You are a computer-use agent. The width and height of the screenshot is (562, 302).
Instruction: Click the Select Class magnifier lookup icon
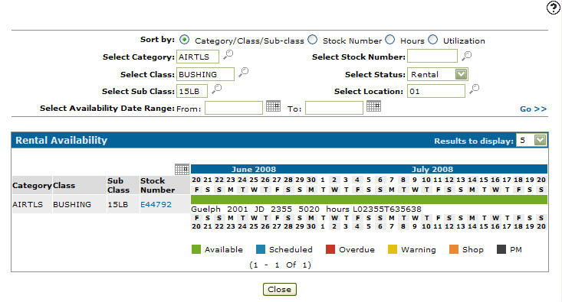pyautogui.click(x=243, y=72)
